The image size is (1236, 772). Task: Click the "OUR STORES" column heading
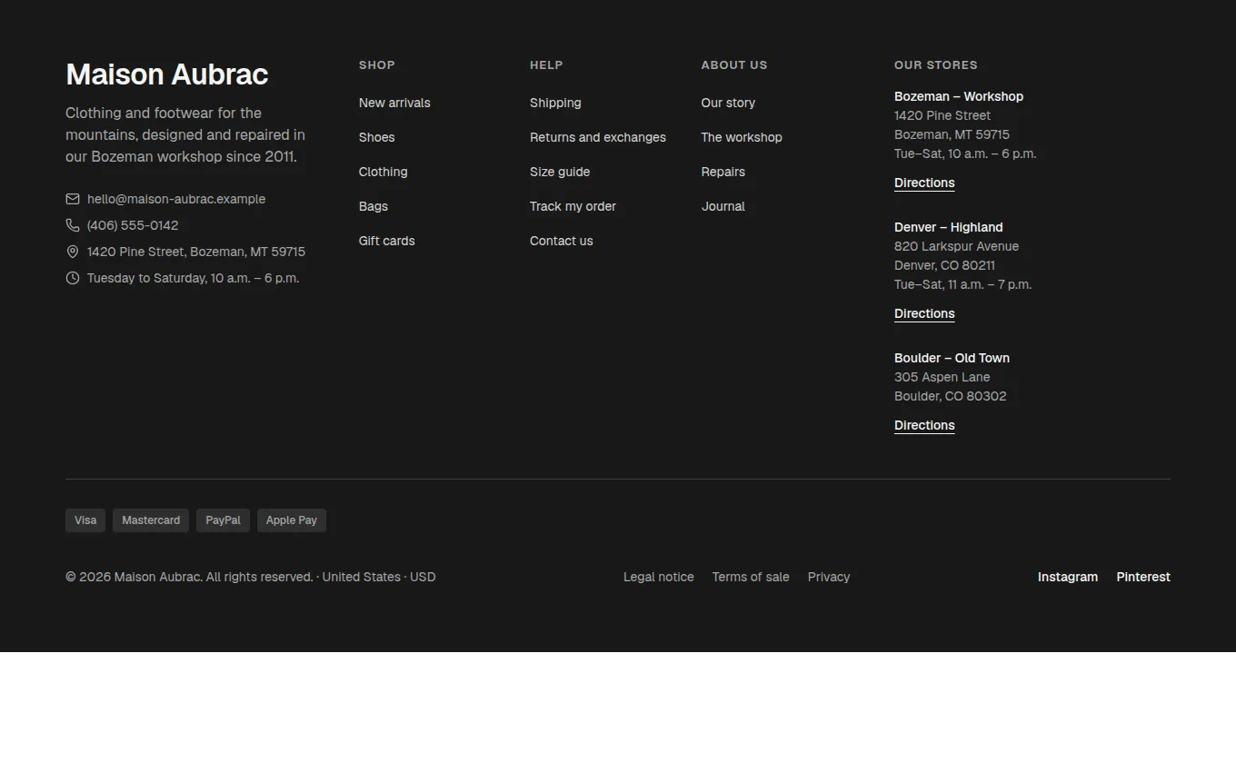[936, 65]
